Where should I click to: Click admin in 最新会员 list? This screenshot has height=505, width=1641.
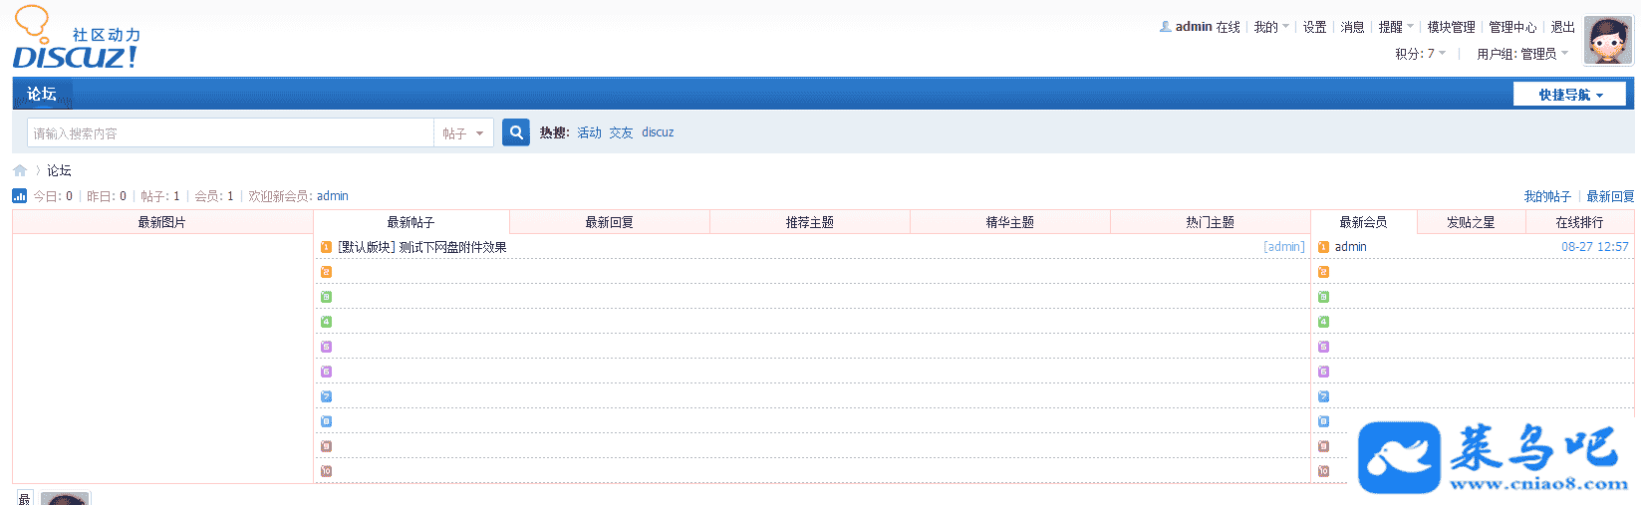[x=1351, y=247]
